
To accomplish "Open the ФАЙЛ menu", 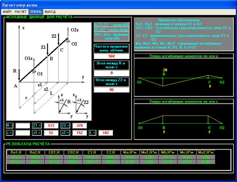I will 7,12.
